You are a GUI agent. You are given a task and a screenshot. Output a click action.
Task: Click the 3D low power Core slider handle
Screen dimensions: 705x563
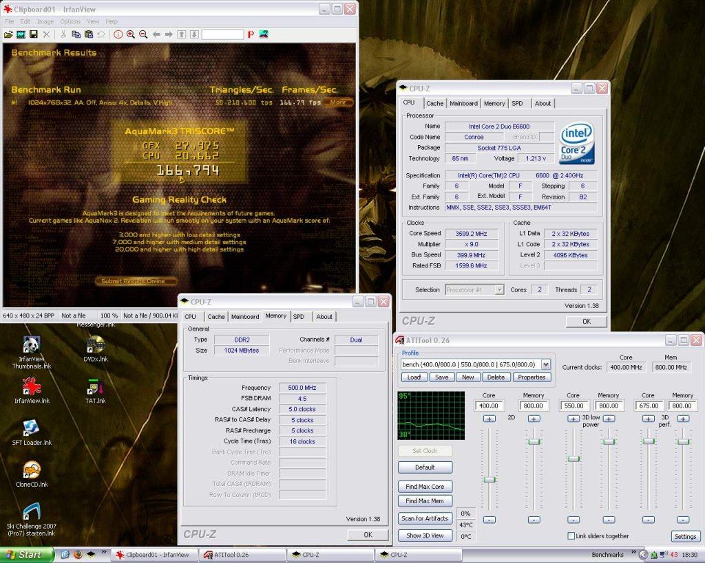tap(574, 459)
